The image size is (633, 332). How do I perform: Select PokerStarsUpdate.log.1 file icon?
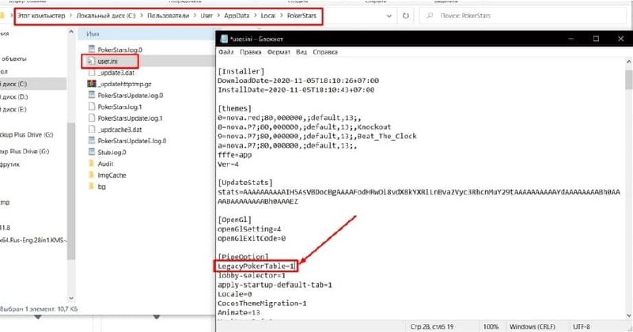point(92,118)
